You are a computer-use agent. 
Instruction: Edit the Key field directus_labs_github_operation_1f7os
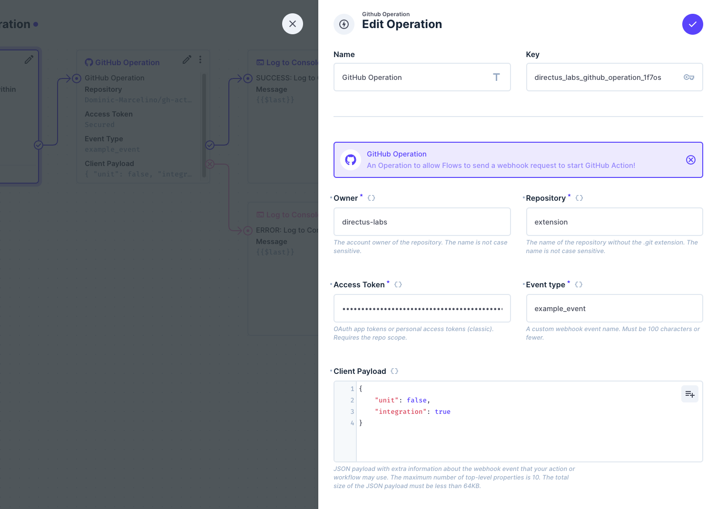614,77
